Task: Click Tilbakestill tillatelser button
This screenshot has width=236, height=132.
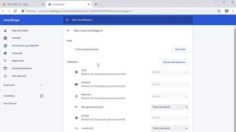Action: tap(174, 62)
